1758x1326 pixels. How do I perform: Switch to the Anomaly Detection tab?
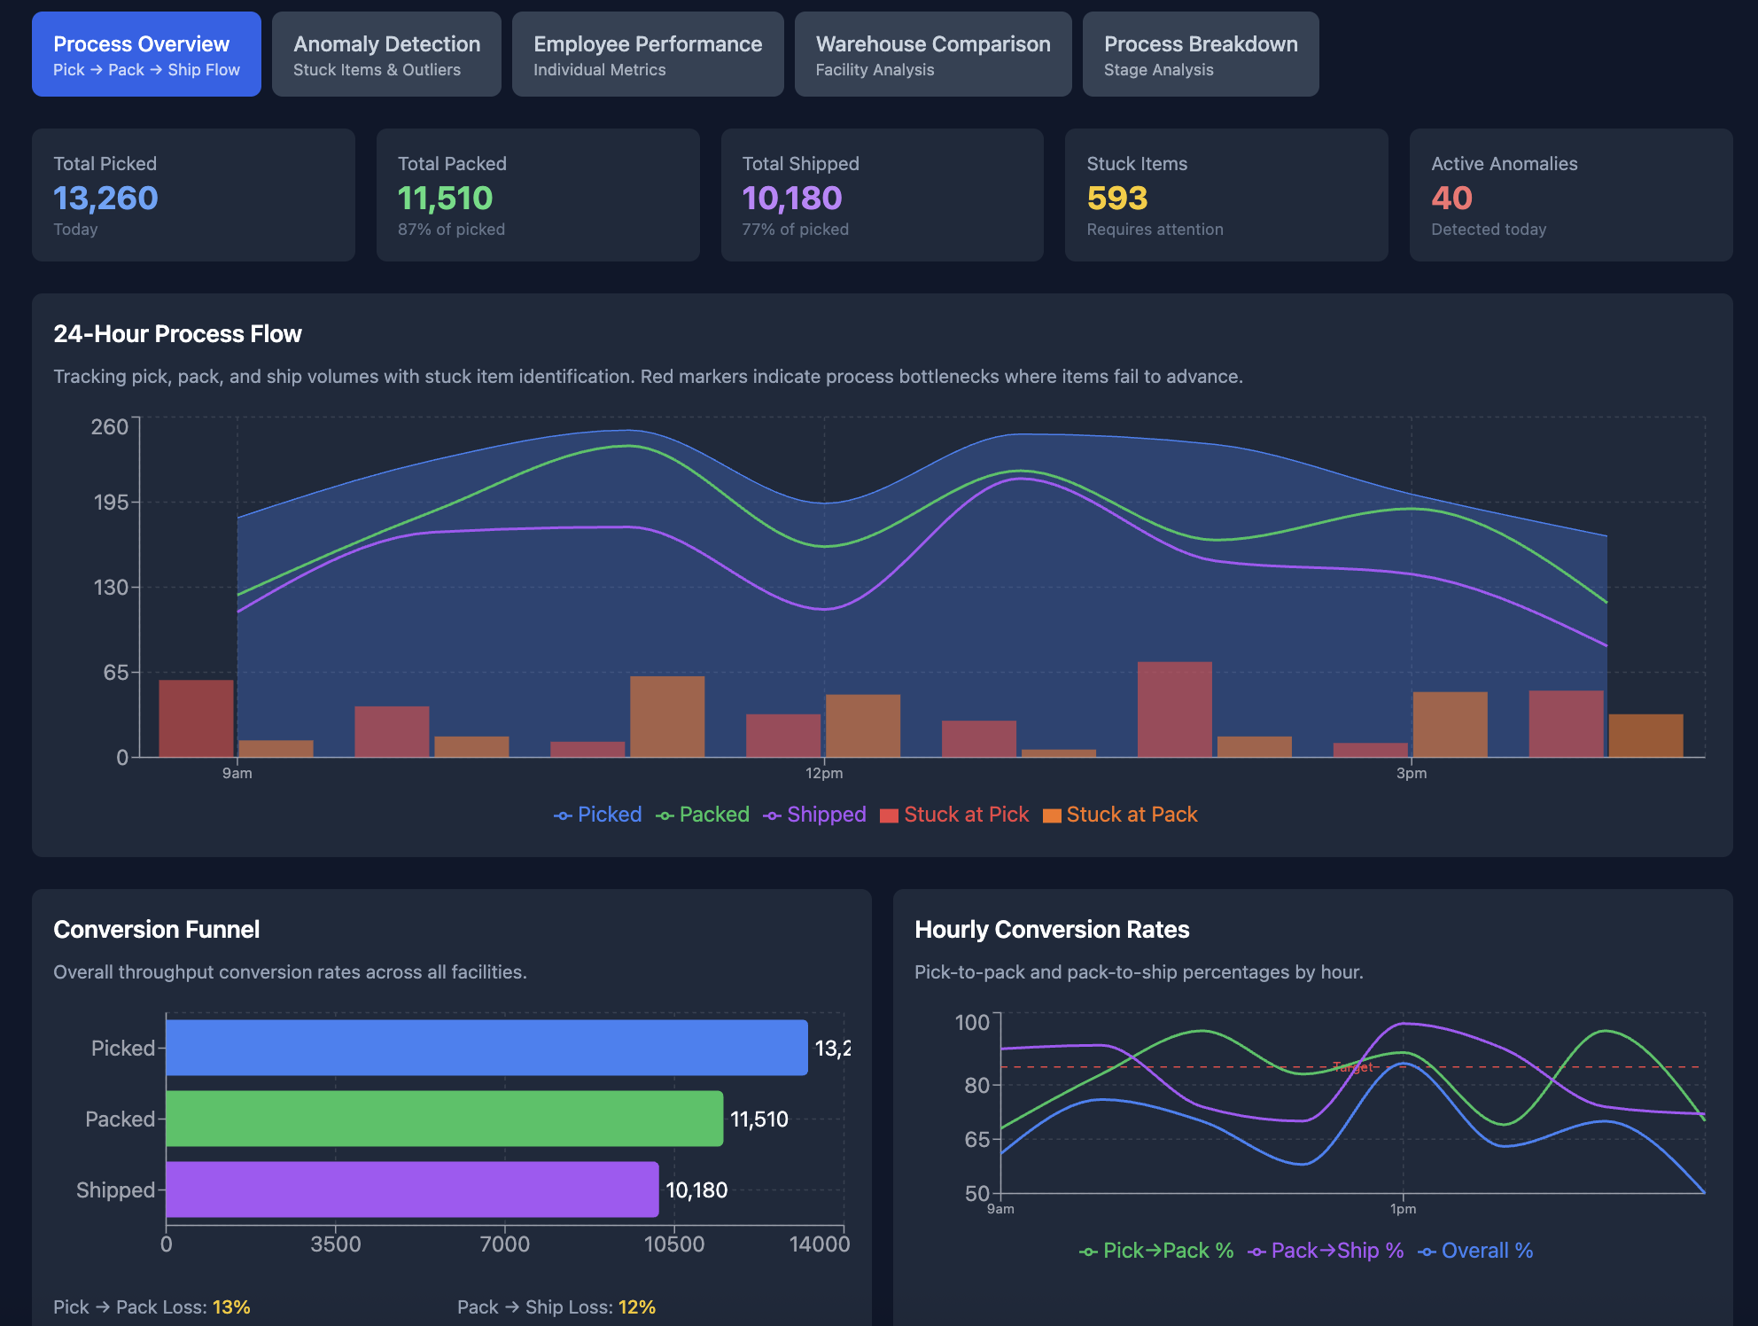[x=386, y=54]
